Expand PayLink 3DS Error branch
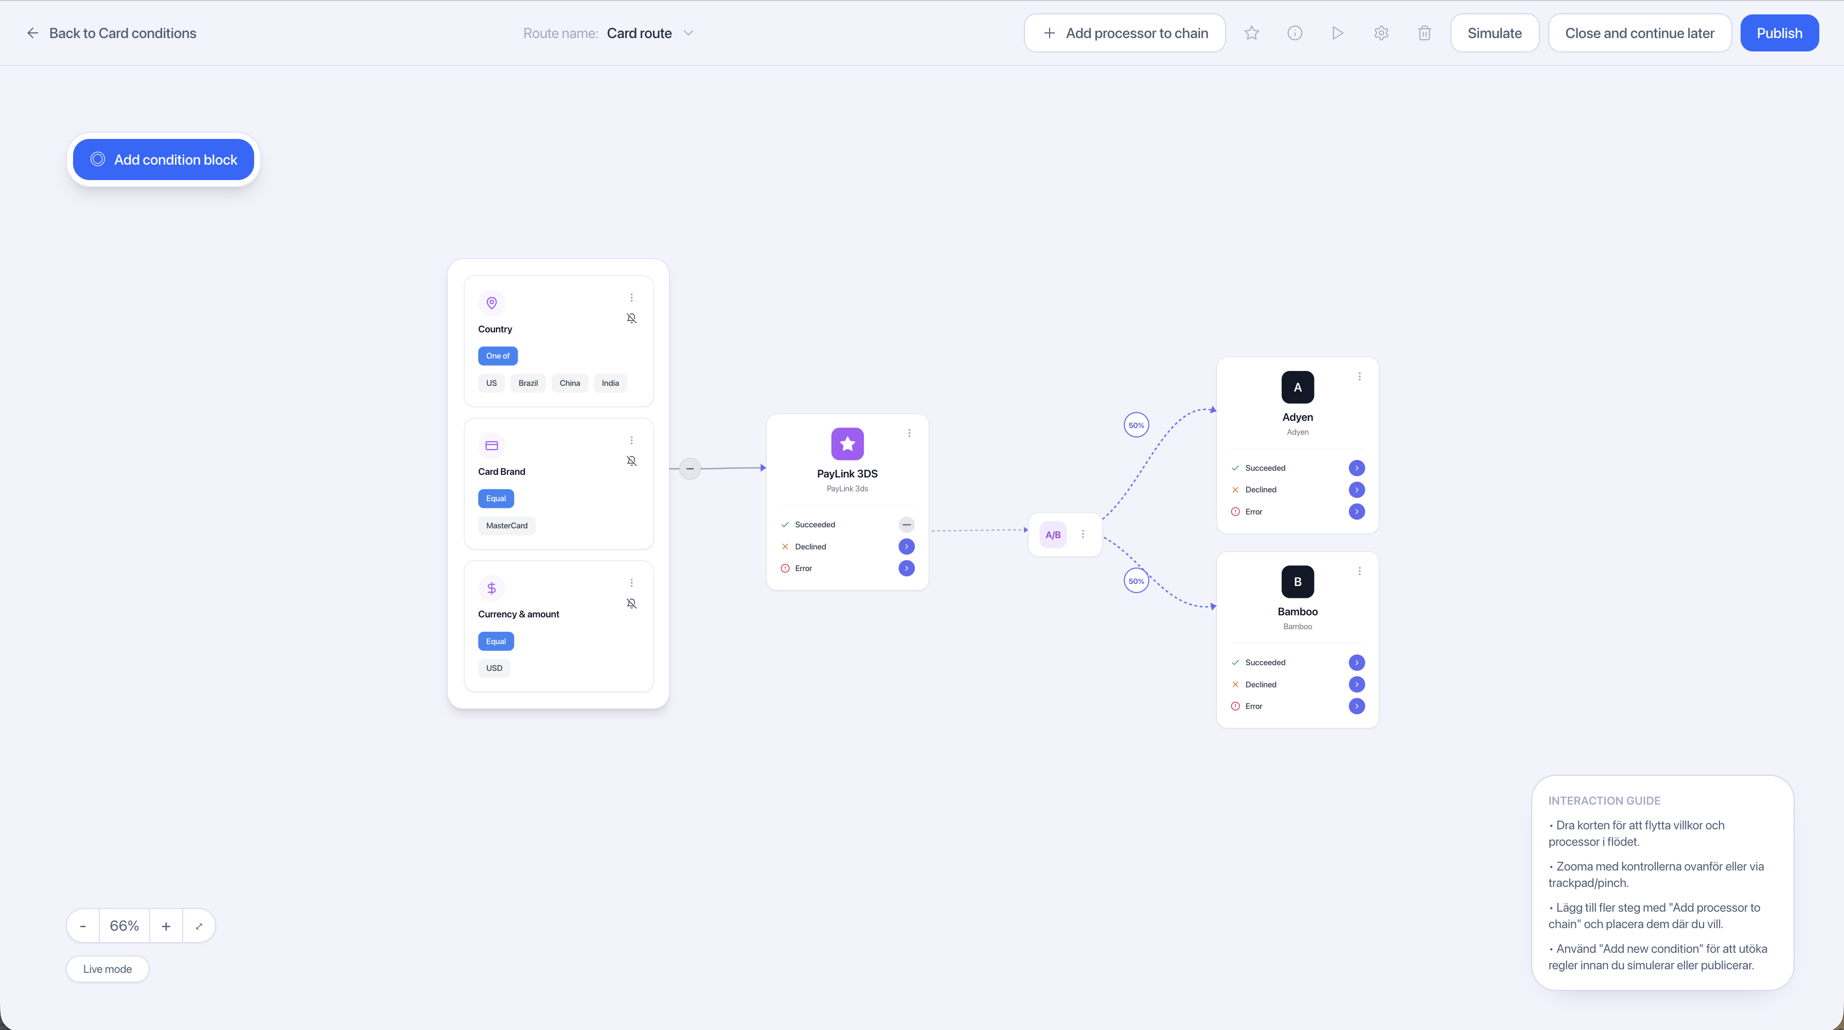This screenshot has height=1030, width=1844. 906,569
